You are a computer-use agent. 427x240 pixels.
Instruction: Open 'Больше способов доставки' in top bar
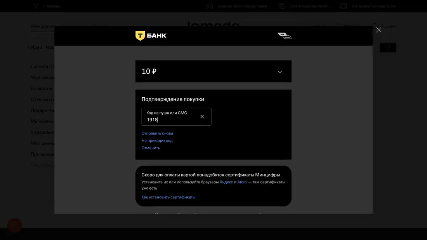pos(242,6)
